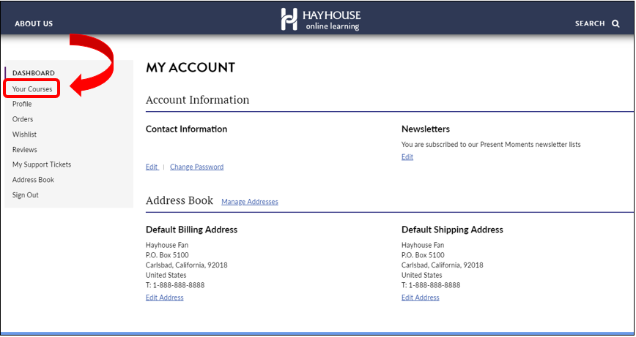Click the search magnifier icon
Screen dimensions: 636x337
point(615,23)
